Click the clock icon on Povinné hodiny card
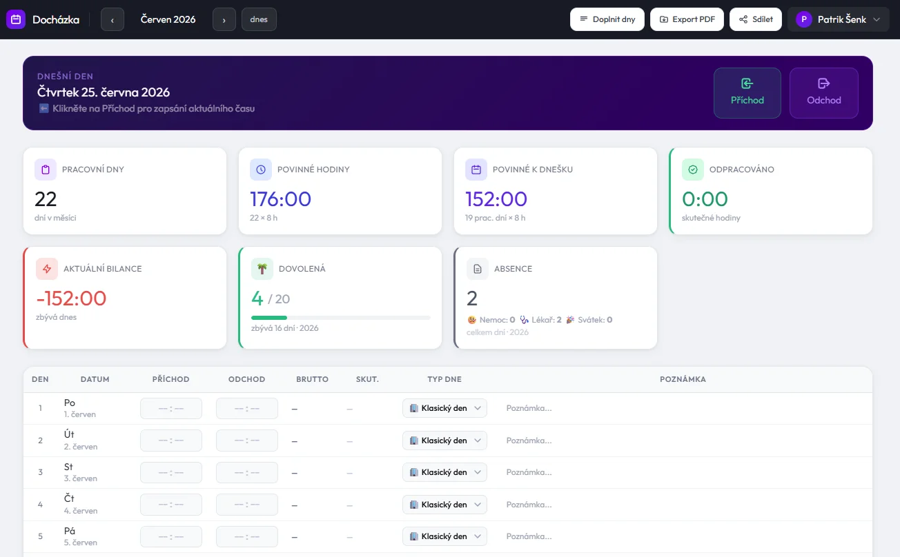This screenshot has width=900, height=557. pos(261,170)
